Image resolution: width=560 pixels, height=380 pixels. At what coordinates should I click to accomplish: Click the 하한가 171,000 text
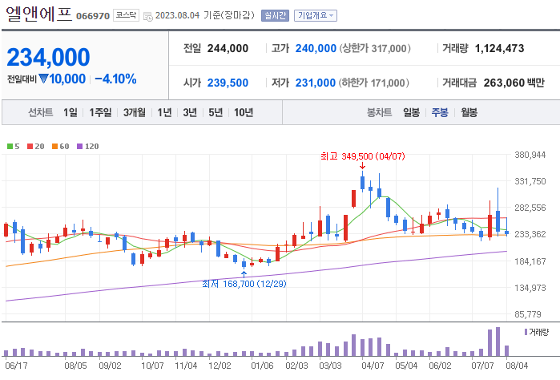coord(373,83)
